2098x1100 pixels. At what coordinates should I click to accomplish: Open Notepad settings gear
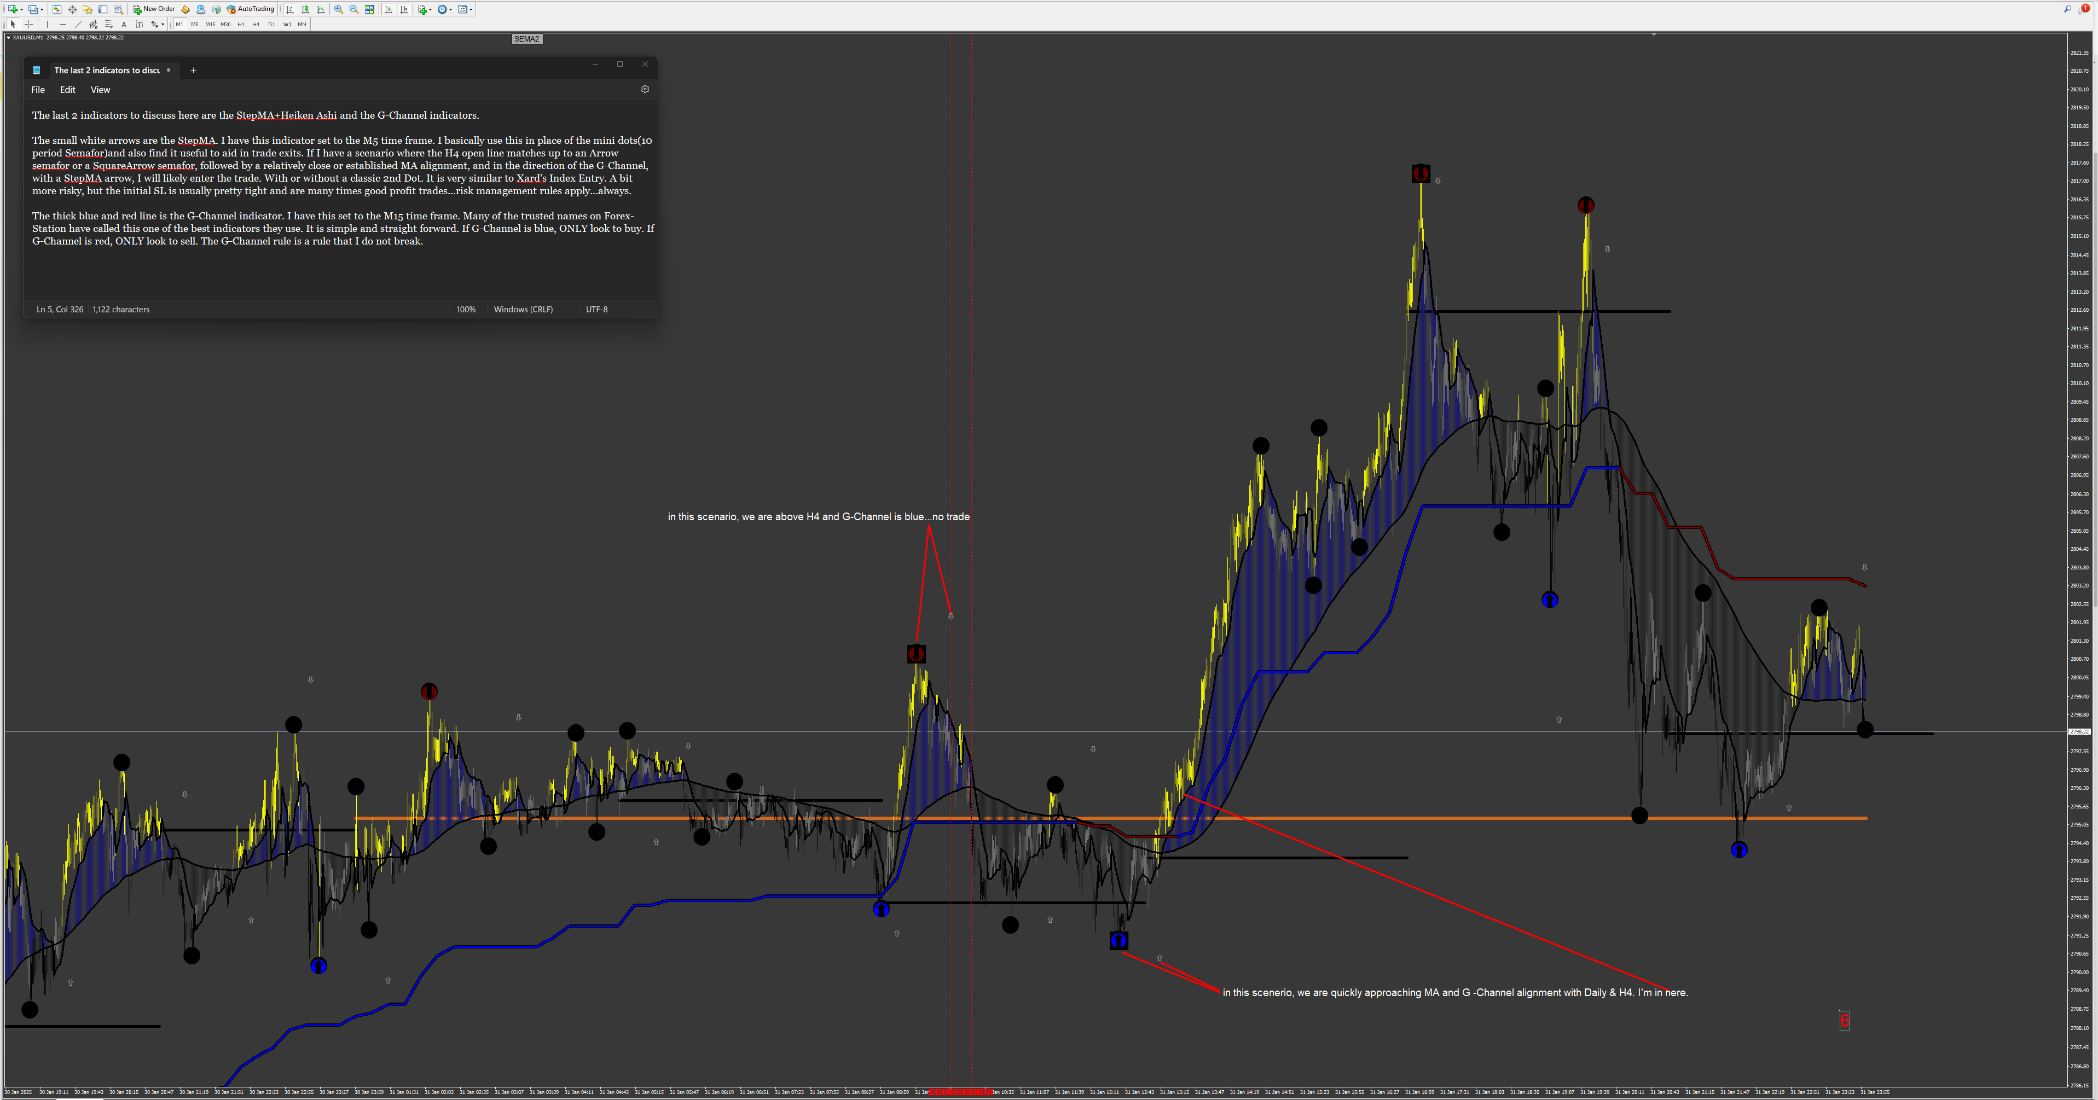[645, 90]
